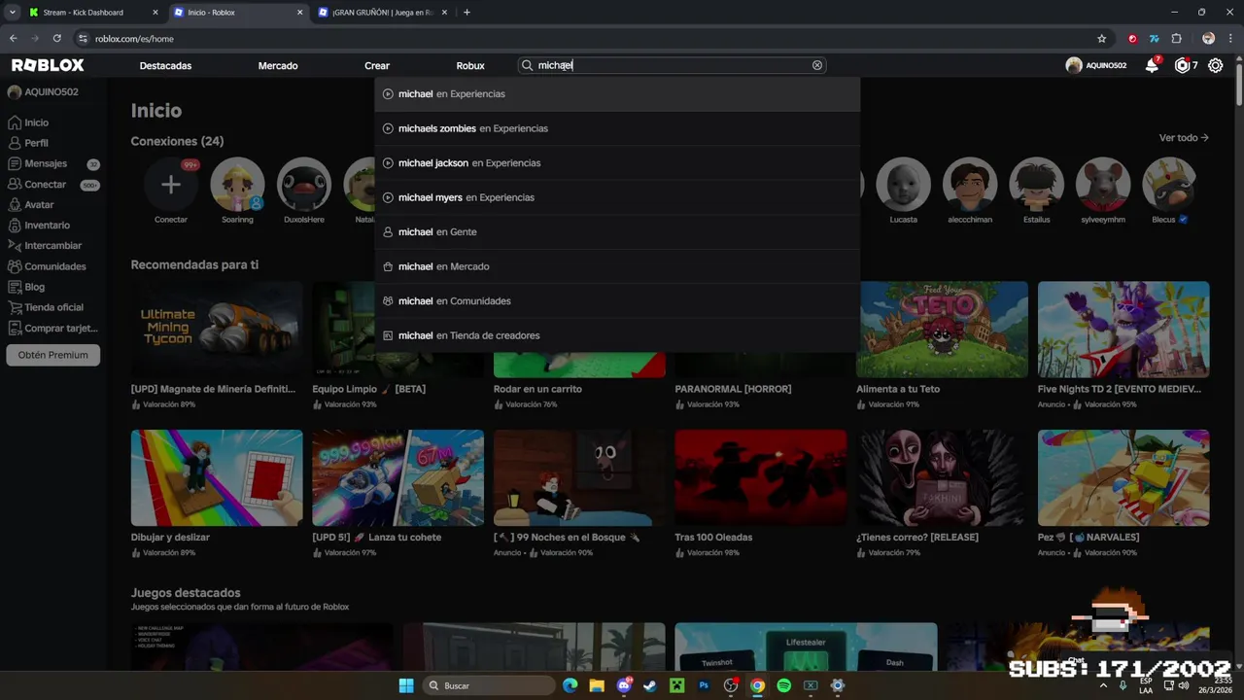1244x700 pixels.
Task: Open the Robux balance icon
Action: (x=1182, y=65)
